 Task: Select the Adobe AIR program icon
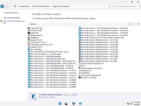click(29, 33)
